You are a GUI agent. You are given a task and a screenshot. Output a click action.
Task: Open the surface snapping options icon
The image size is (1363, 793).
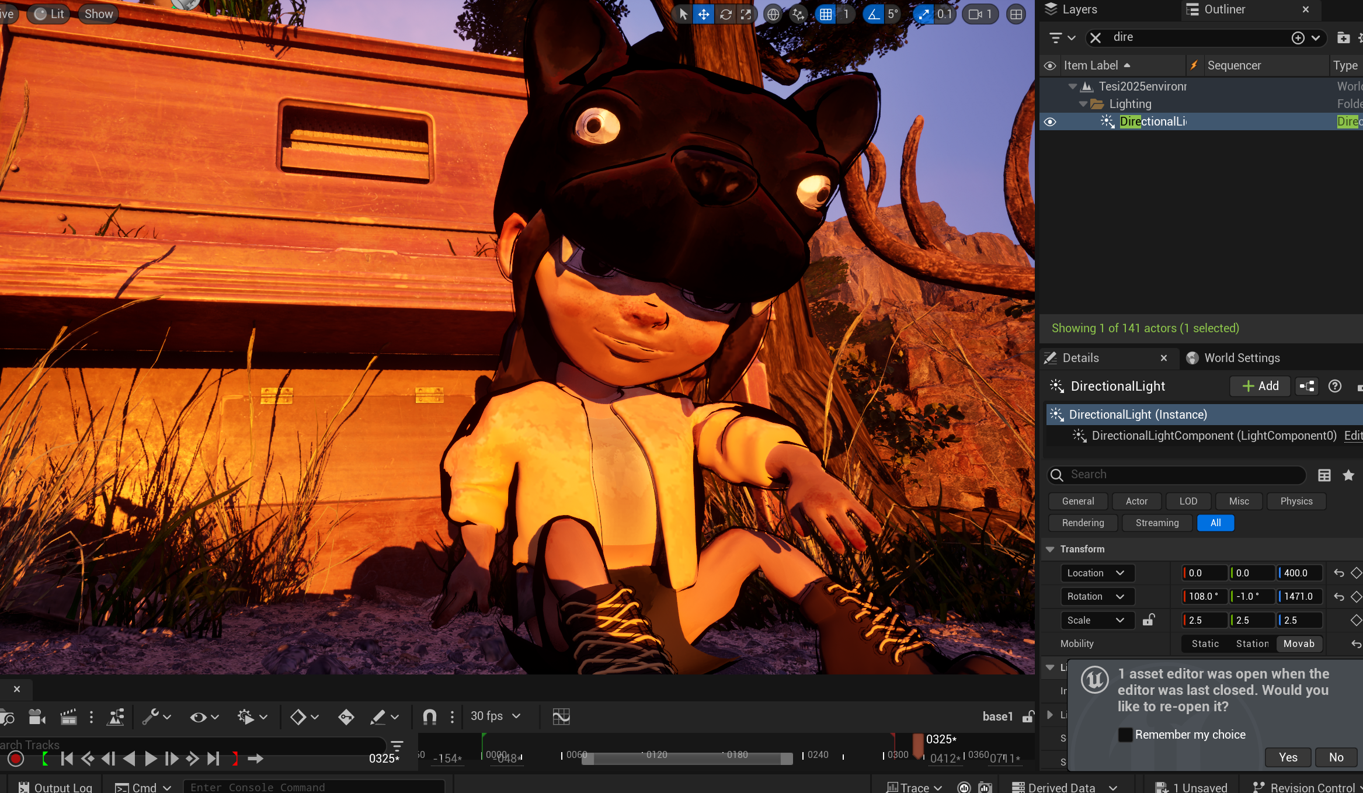point(798,14)
